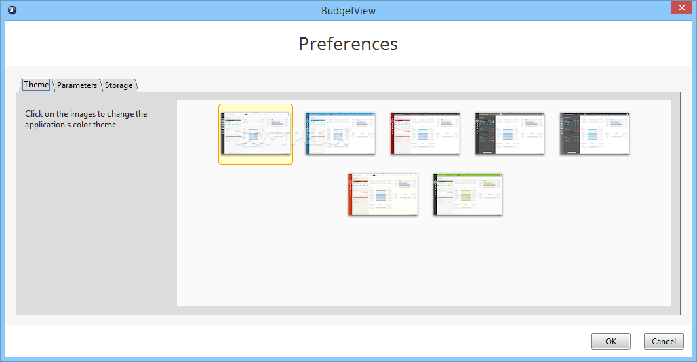Click the BudgetView app icon in title bar
Viewport: 697px width, 362px height.
12,9
